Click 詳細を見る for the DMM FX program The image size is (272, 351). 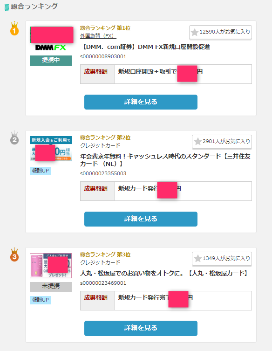[x=141, y=102]
